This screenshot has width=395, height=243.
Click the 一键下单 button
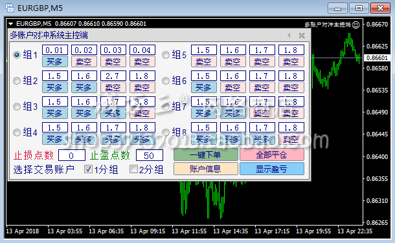(x=205, y=155)
